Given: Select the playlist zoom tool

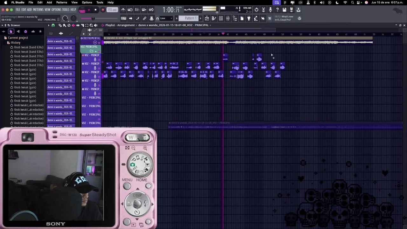Looking at the screenshot, I should [x=91, y=25].
